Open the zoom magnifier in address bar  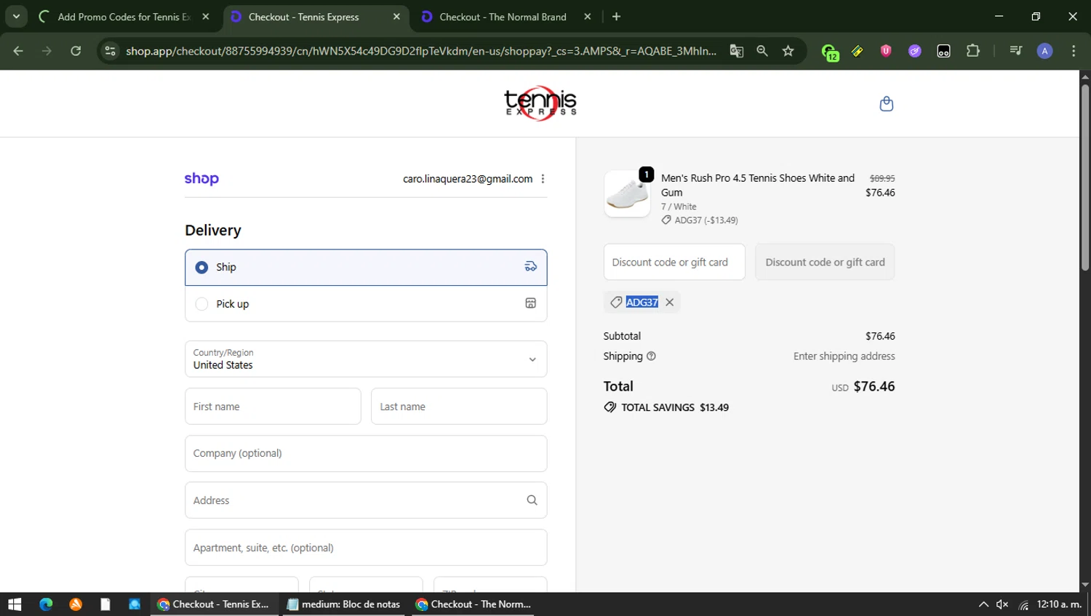(x=762, y=51)
